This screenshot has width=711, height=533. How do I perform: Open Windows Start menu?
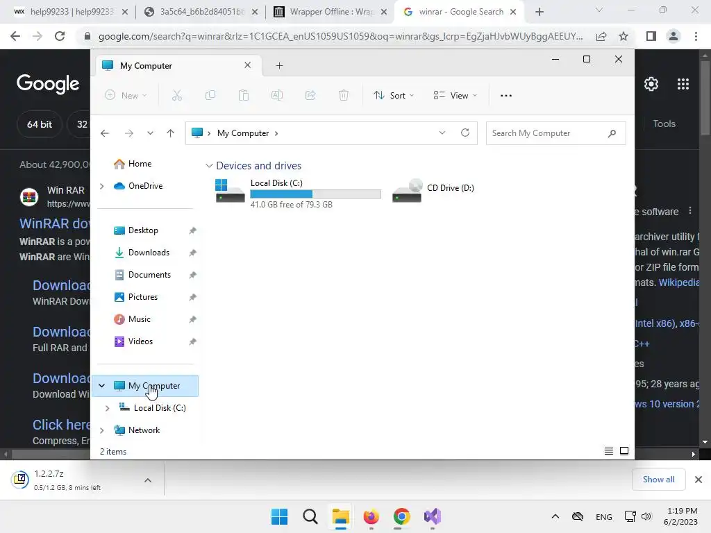coord(279,516)
